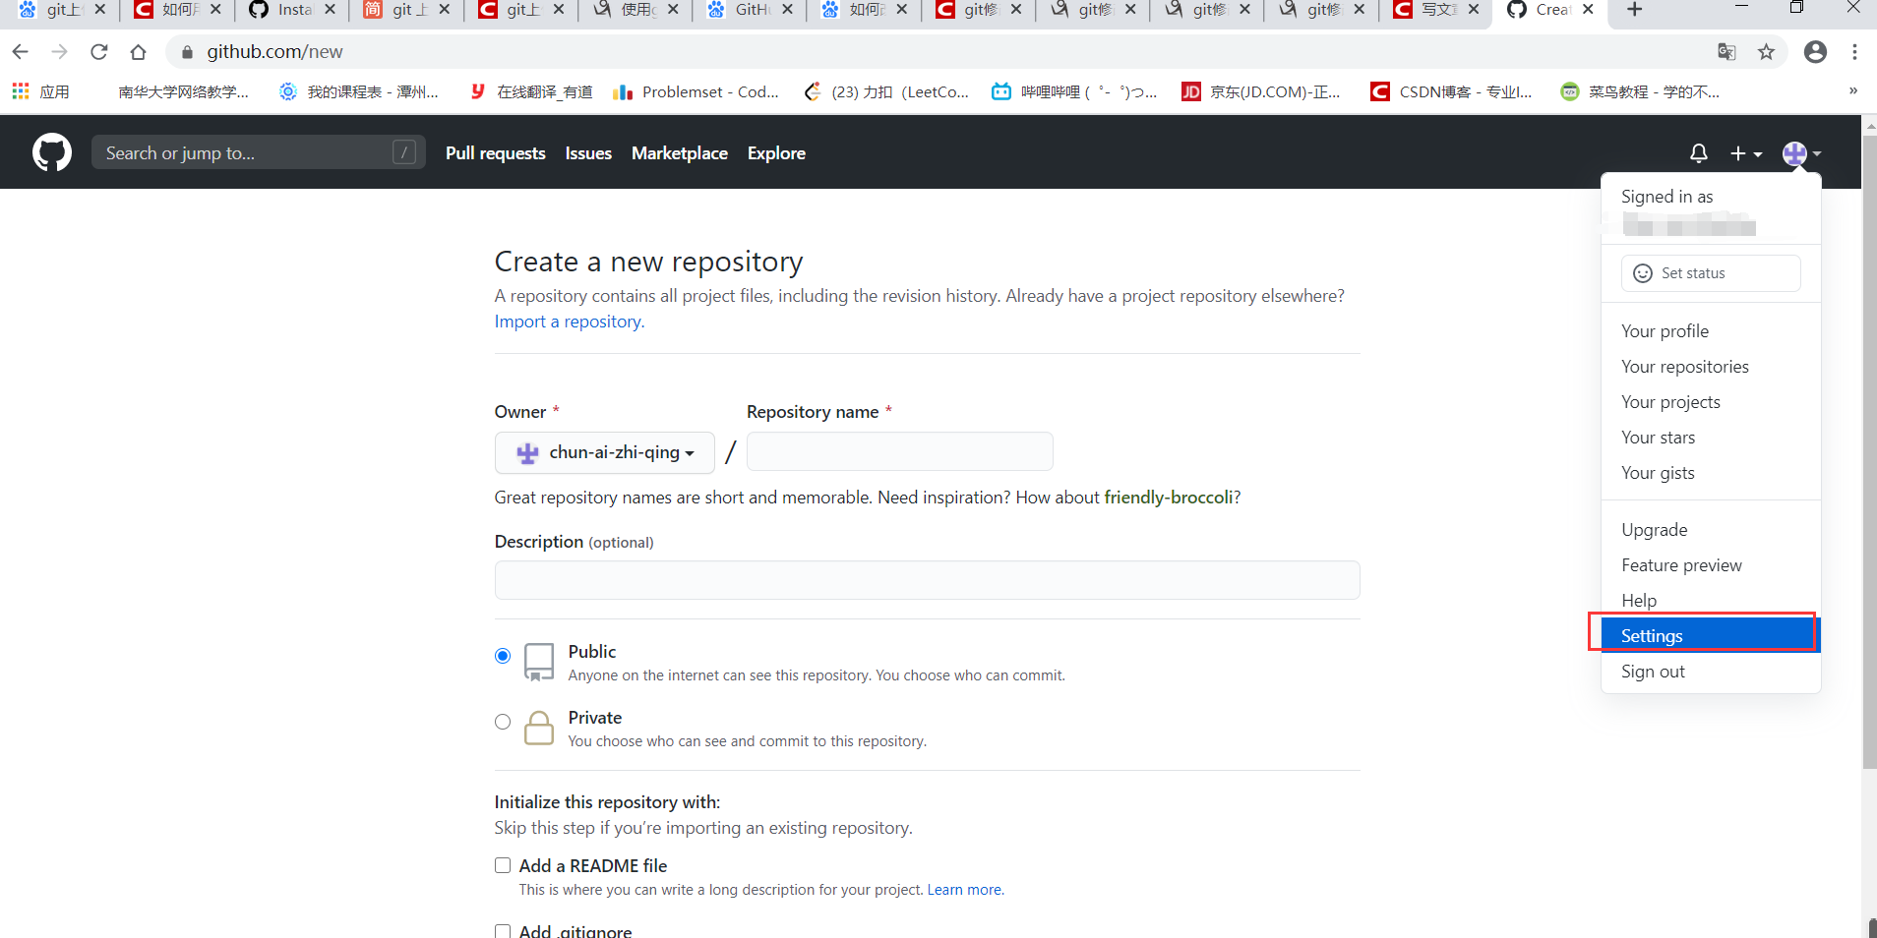The height and width of the screenshot is (938, 1877).
Task: Open the Chrome profile icon
Action: tap(1816, 52)
